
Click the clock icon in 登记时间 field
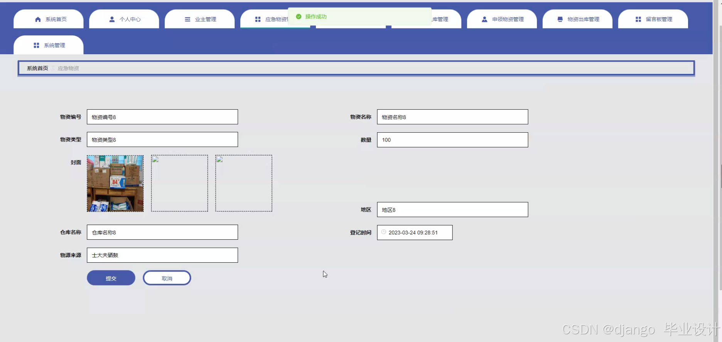point(384,232)
